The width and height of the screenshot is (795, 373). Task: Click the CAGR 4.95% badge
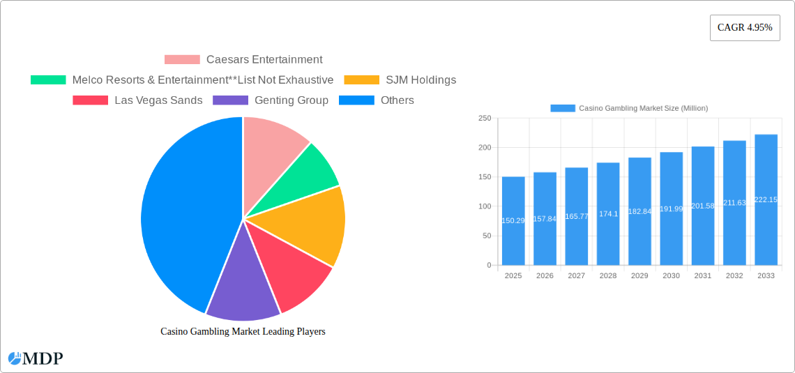tap(744, 28)
